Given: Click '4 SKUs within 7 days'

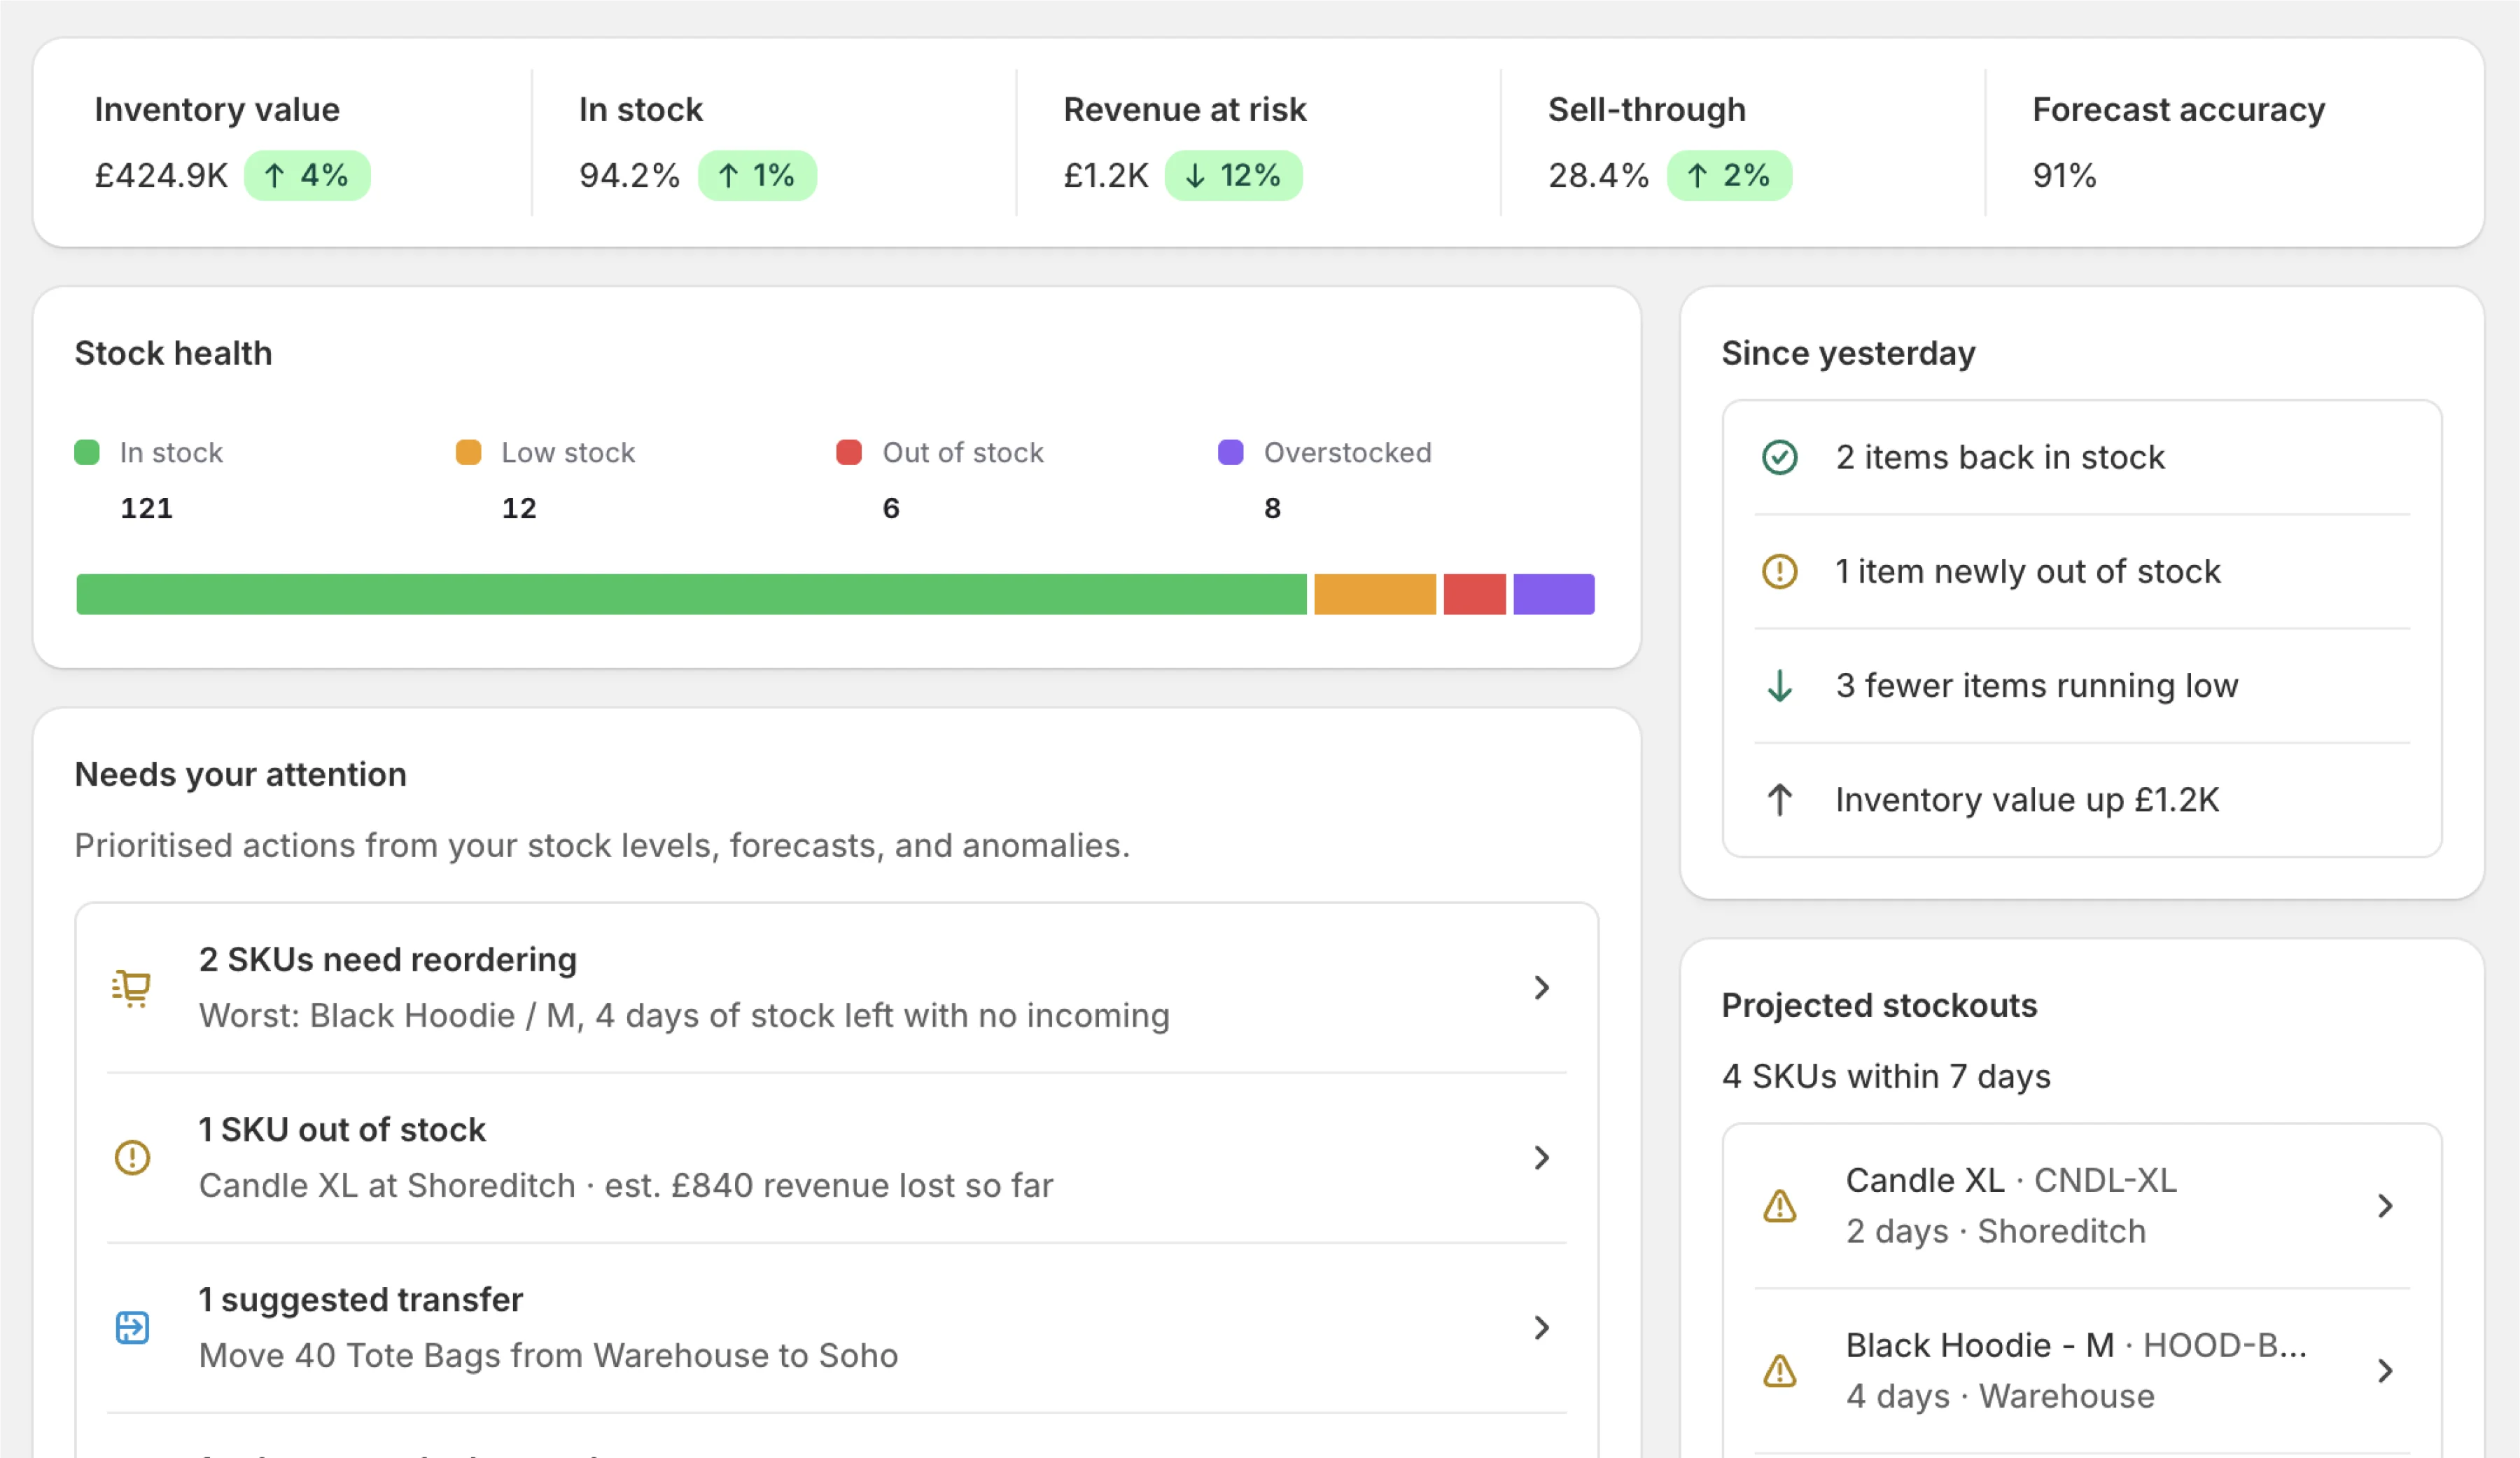Looking at the screenshot, I should point(1886,1077).
